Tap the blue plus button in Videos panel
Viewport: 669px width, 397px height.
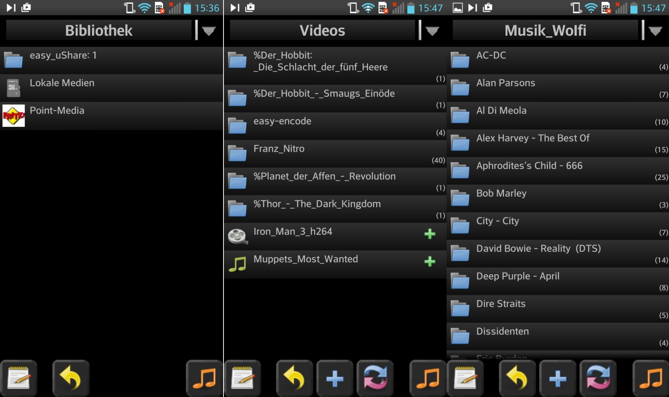point(335,378)
